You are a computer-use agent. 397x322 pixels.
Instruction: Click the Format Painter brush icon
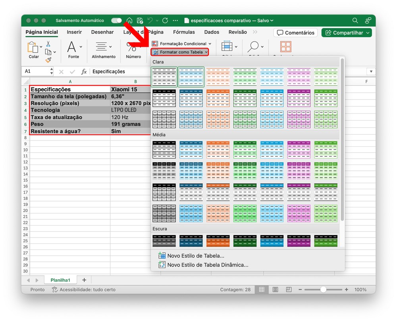[48, 60]
